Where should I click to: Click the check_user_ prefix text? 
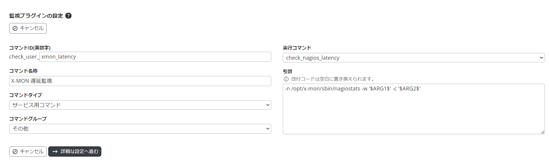24,57
